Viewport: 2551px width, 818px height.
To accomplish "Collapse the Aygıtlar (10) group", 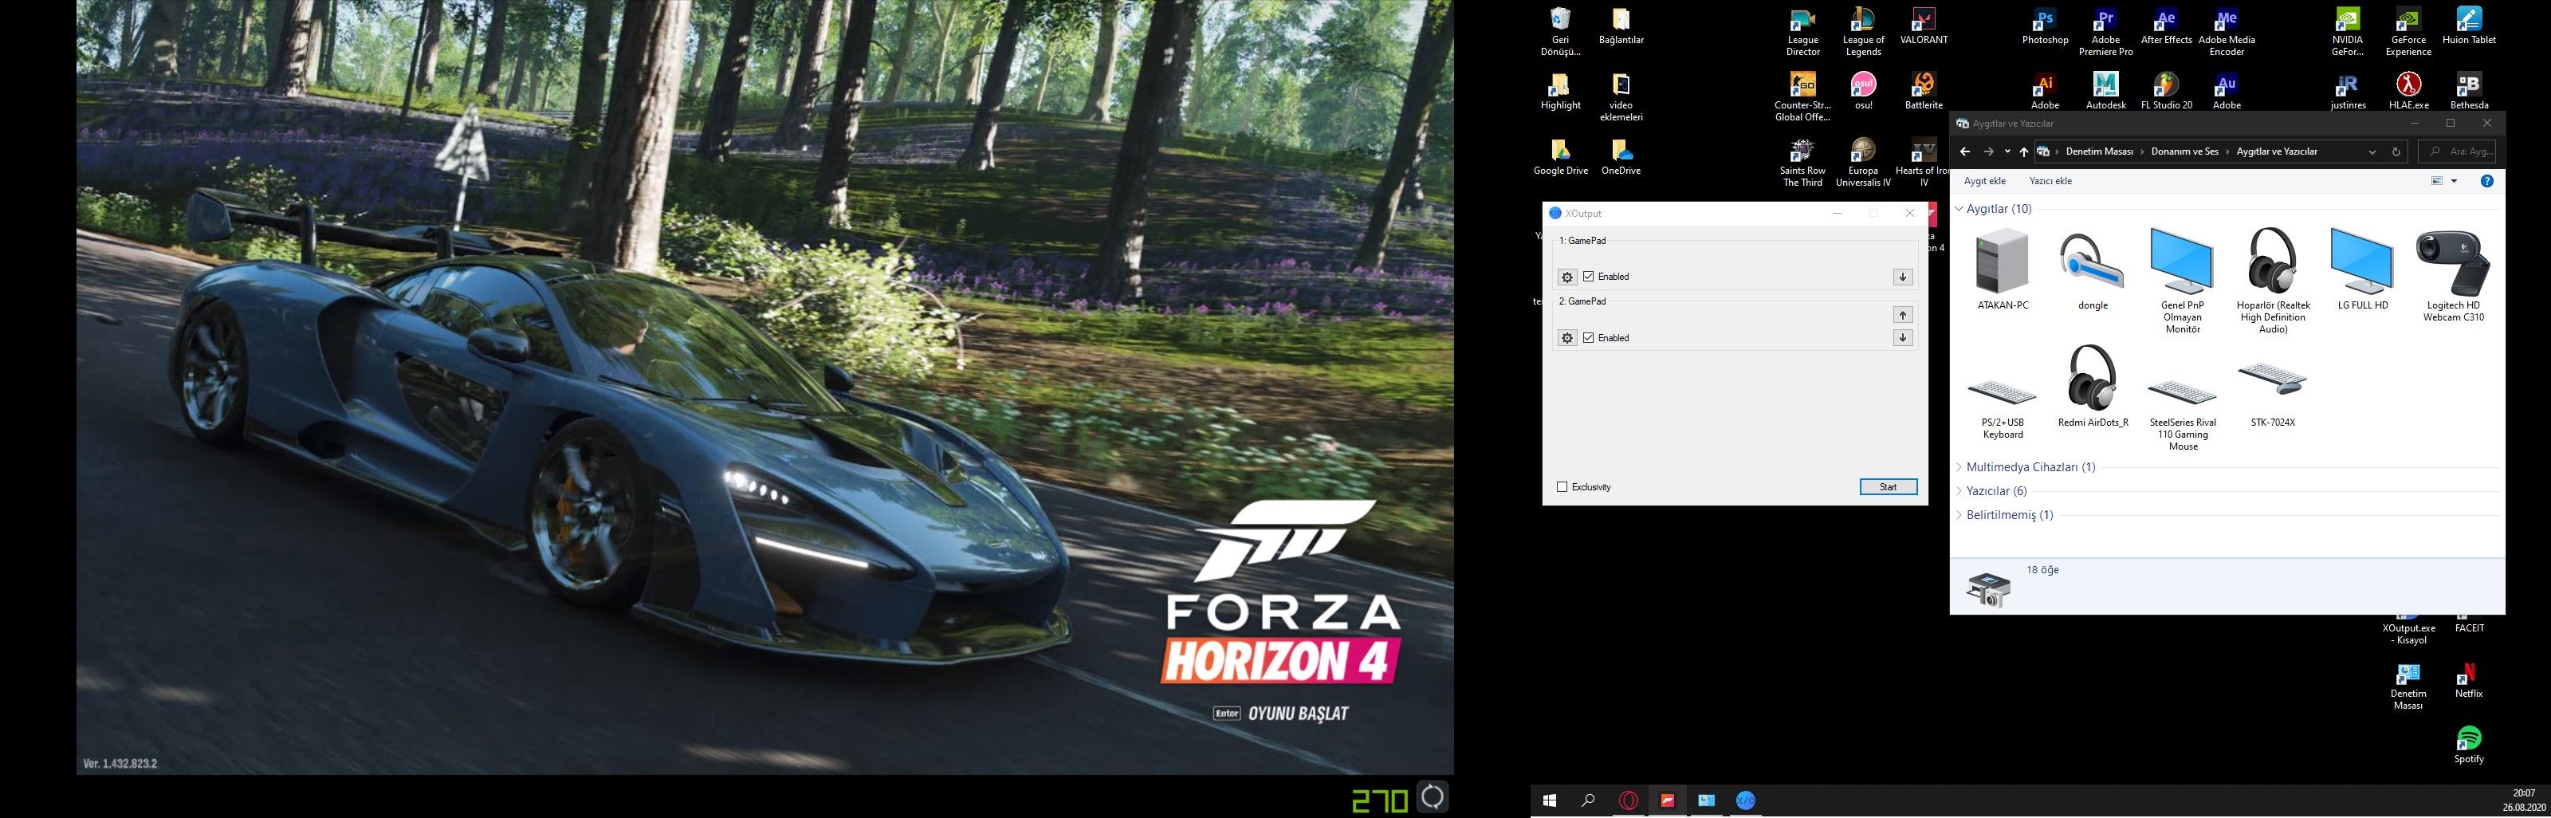I will click(1959, 209).
